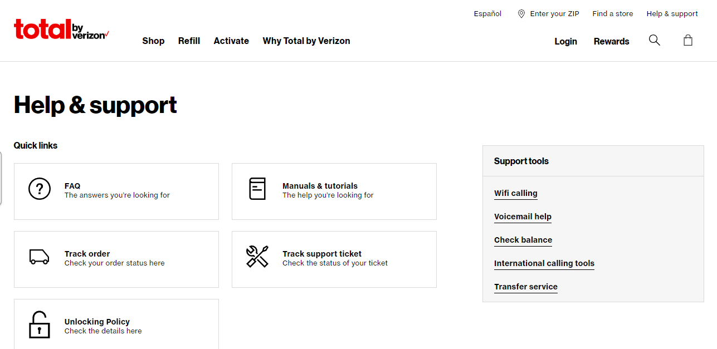717x349 pixels.
Task: Click the Track order truck icon
Action: click(x=39, y=257)
